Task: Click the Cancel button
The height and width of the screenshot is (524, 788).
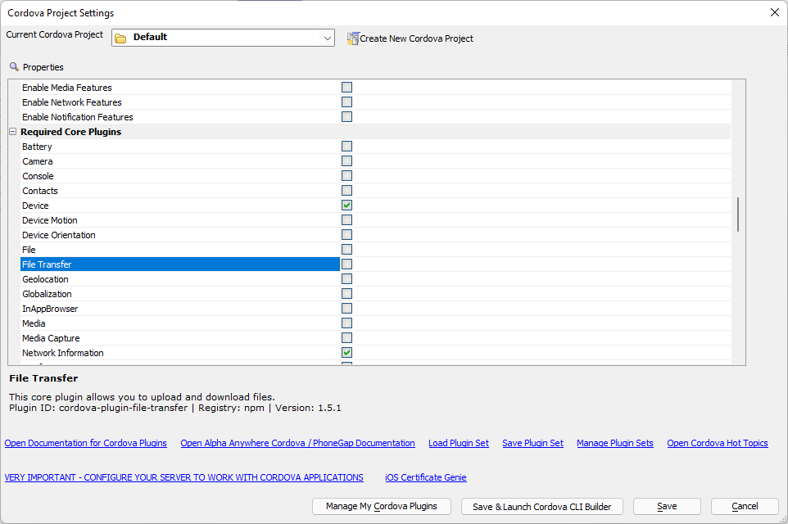Action: point(745,507)
